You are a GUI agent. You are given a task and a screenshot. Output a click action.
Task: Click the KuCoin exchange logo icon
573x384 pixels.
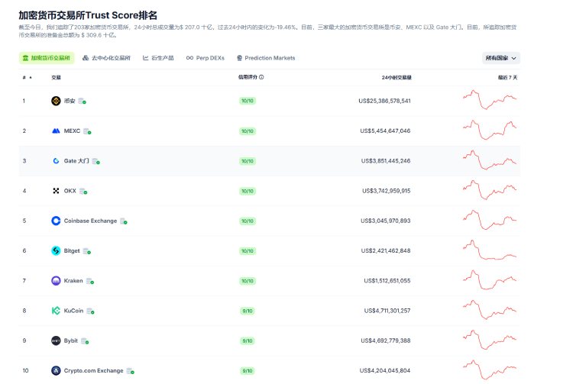coord(56,311)
